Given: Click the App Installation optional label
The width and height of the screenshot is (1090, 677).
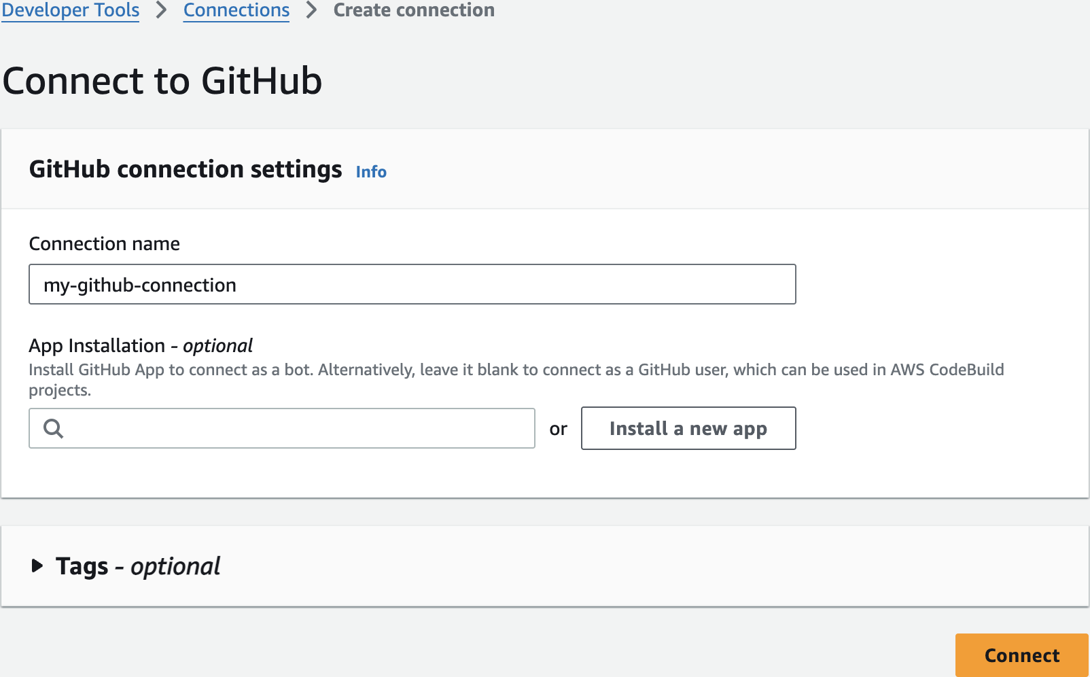Looking at the screenshot, I should coord(141,346).
